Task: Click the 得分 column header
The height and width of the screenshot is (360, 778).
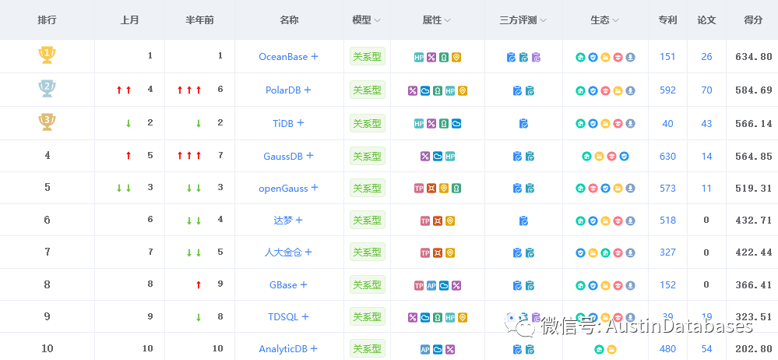Action: 753,20
